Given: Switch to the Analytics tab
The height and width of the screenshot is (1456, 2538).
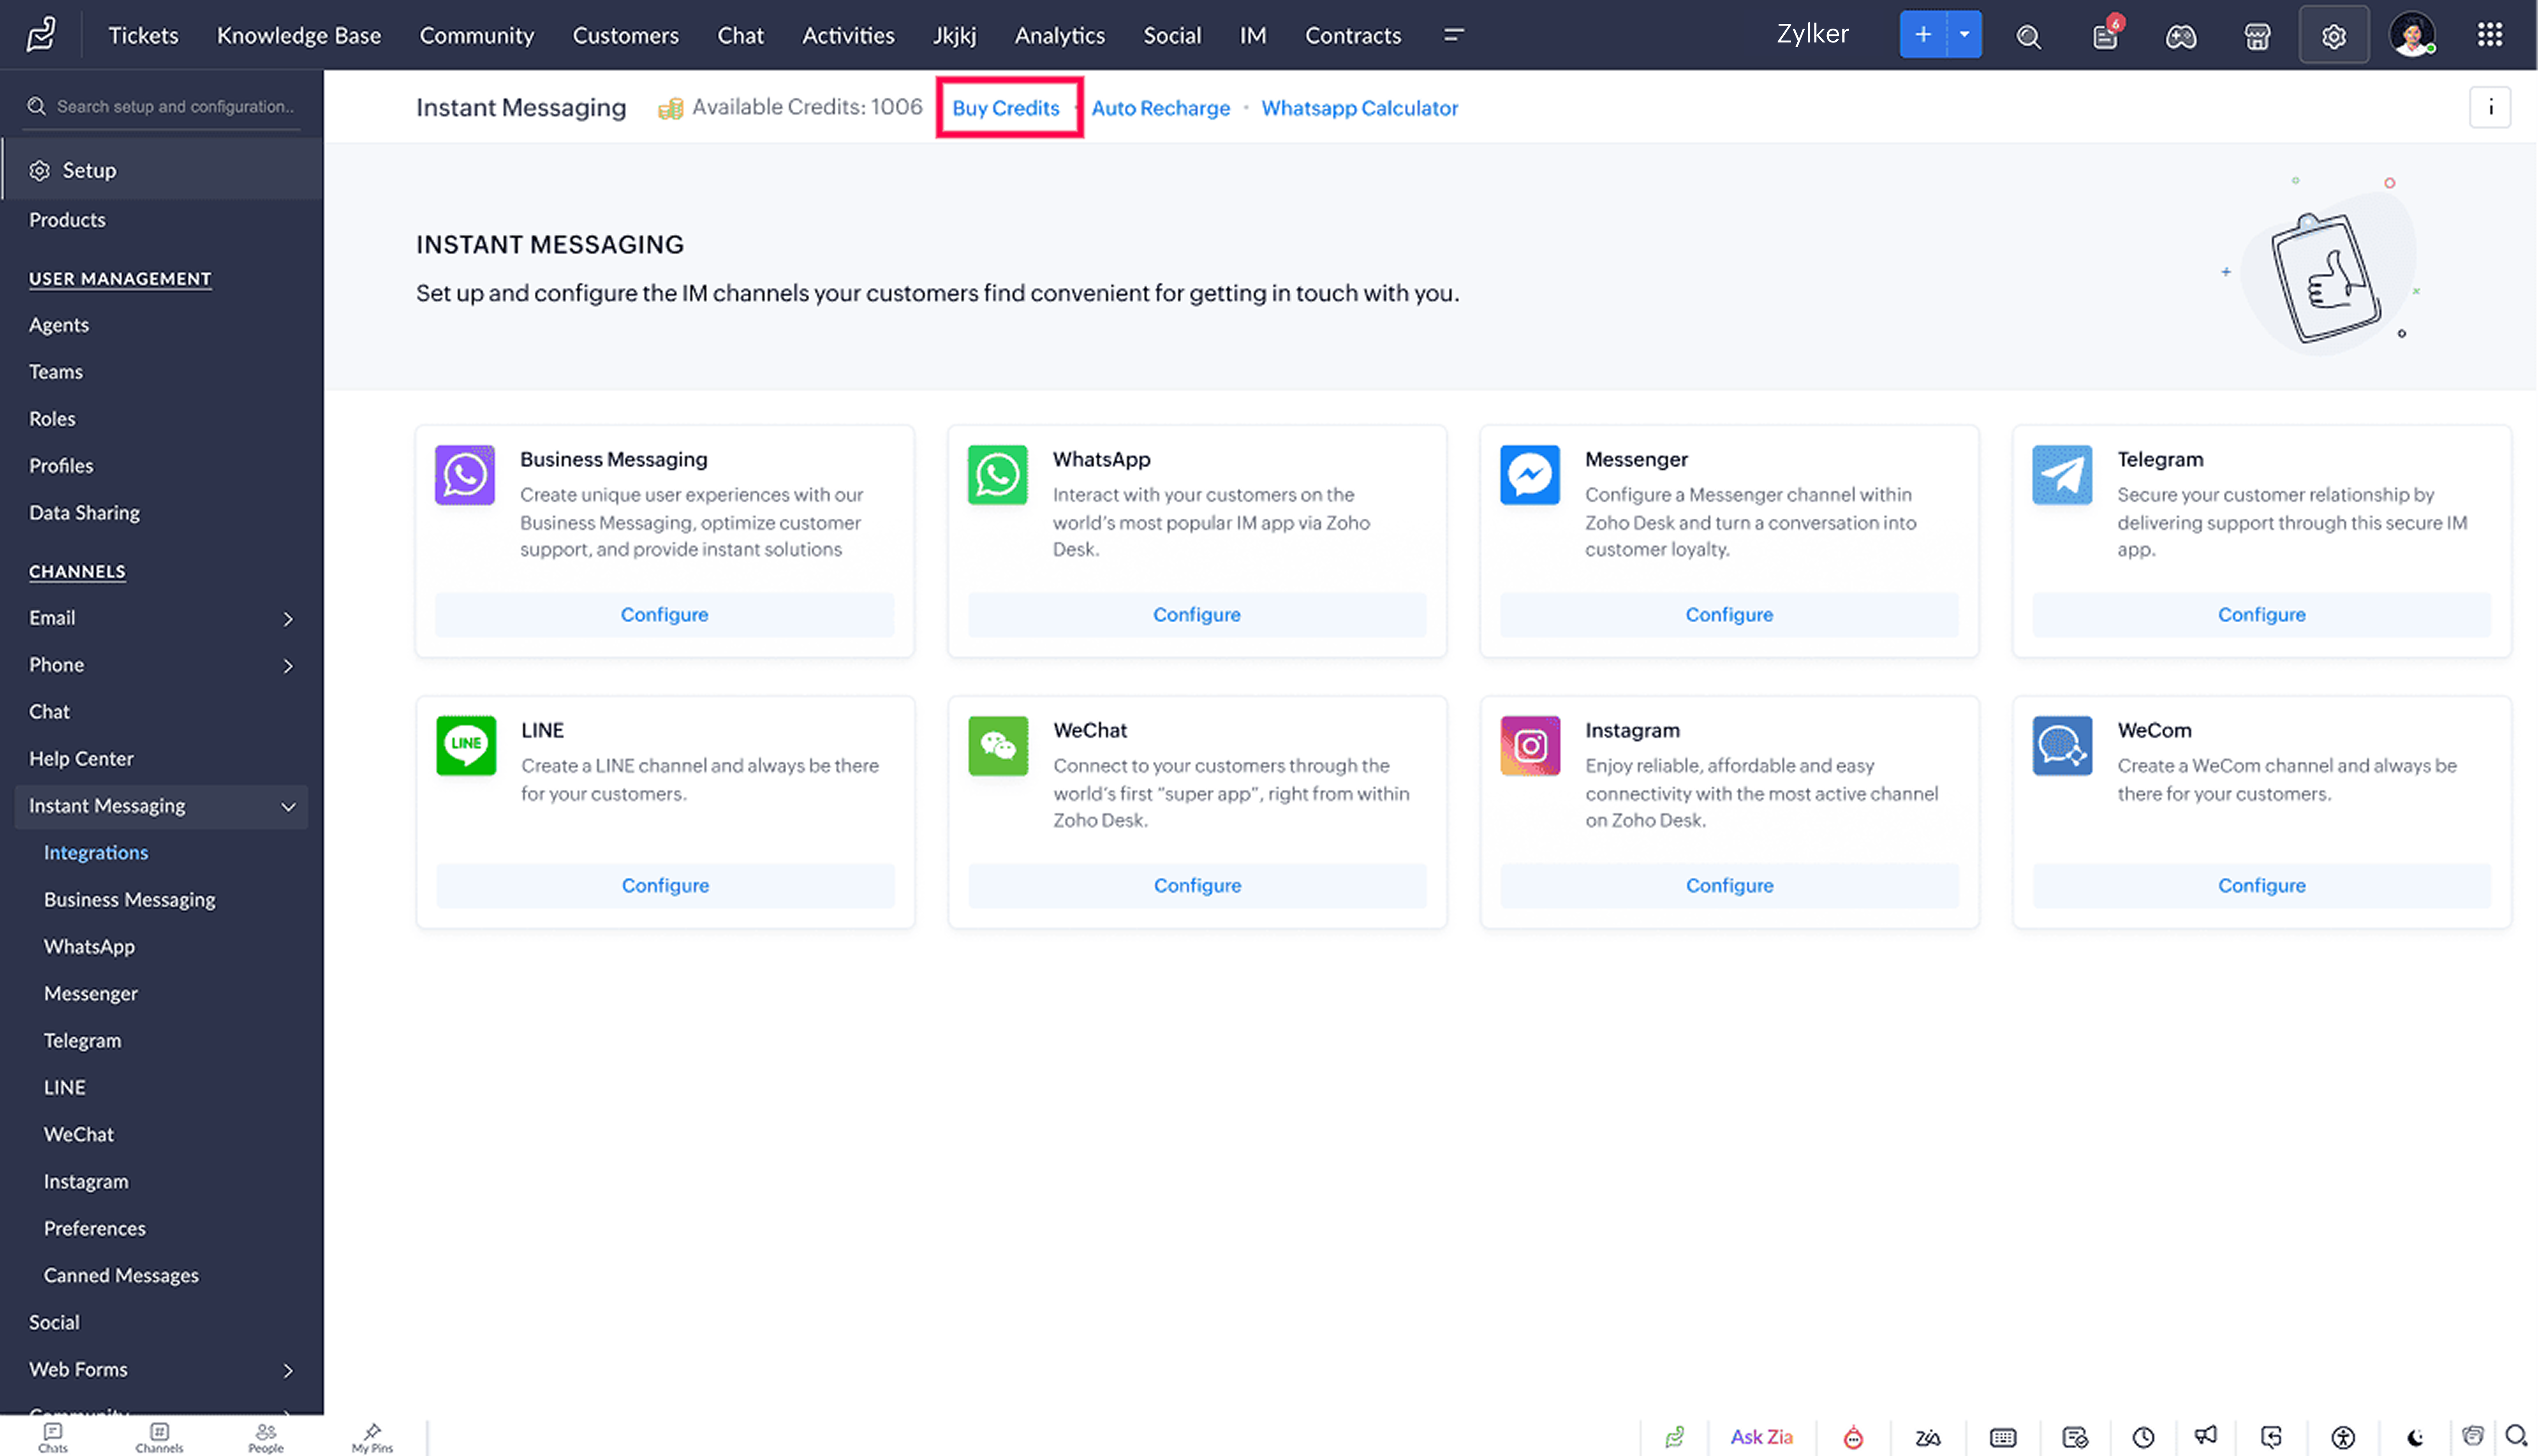Looking at the screenshot, I should click(x=1059, y=36).
